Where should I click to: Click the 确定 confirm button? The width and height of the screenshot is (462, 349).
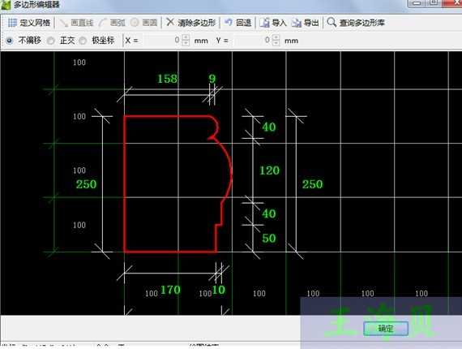coord(386,329)
